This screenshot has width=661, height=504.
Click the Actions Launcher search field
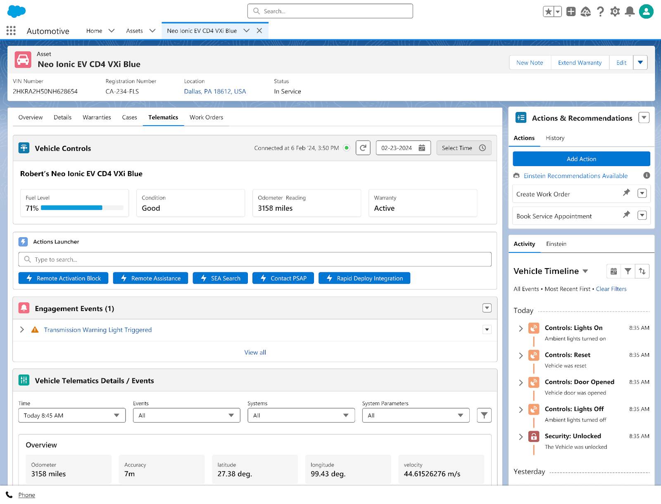click(255, 259)
